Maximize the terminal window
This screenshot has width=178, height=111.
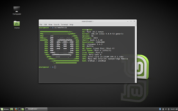131,21
